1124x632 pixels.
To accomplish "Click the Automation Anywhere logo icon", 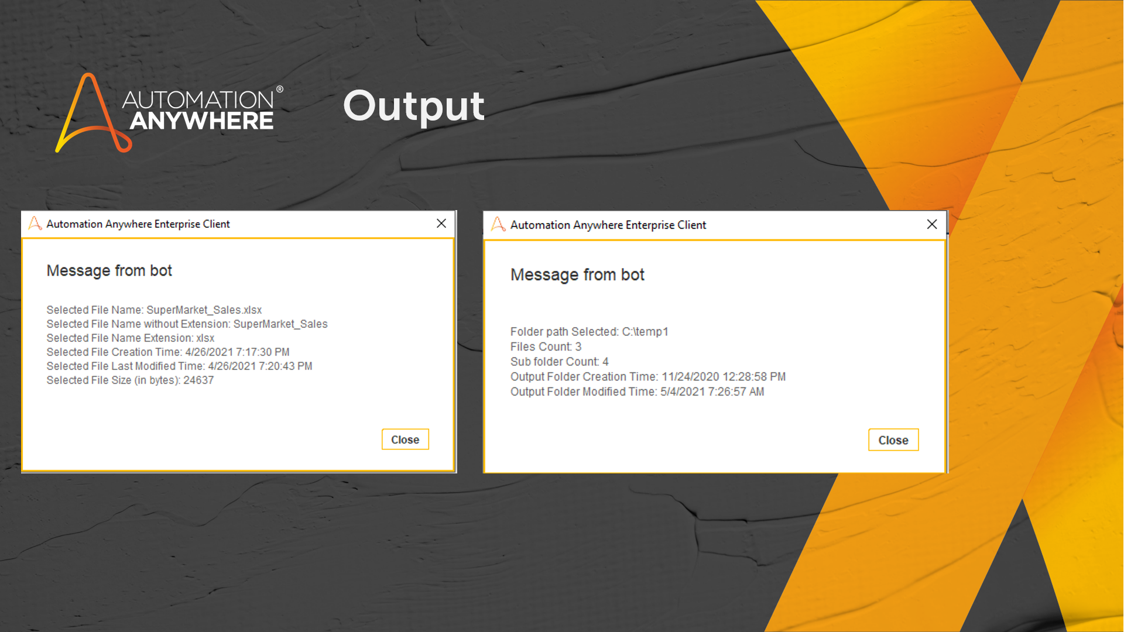I will click(x=94, y=113).
